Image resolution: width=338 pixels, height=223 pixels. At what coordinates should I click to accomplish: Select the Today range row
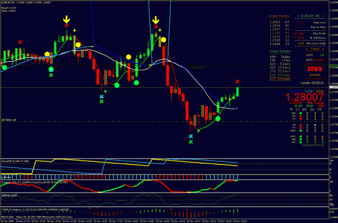pyautogui.click(x=280, y=57)
